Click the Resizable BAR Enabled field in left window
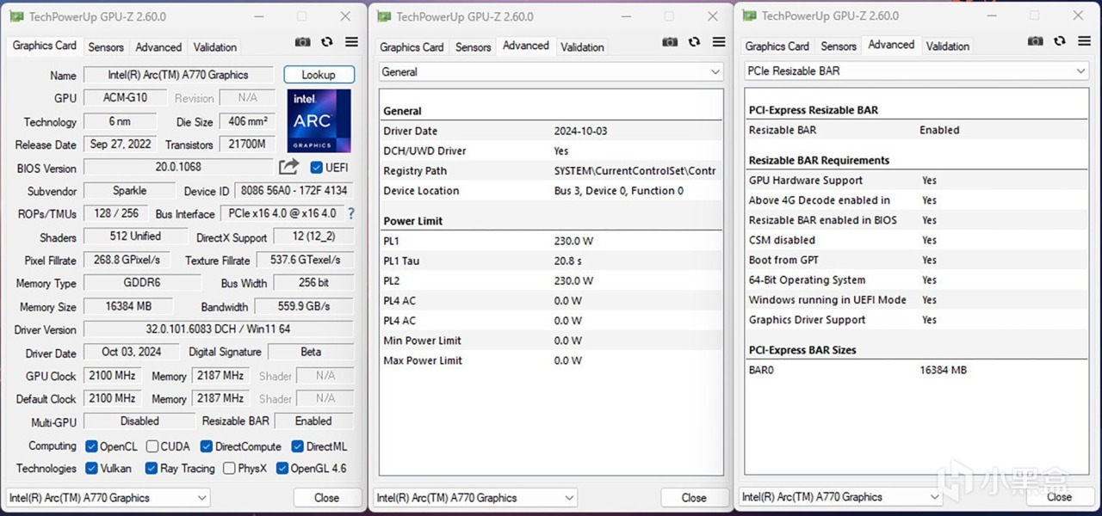Viewport: 1102px width, 516px height. click(313, 421)
